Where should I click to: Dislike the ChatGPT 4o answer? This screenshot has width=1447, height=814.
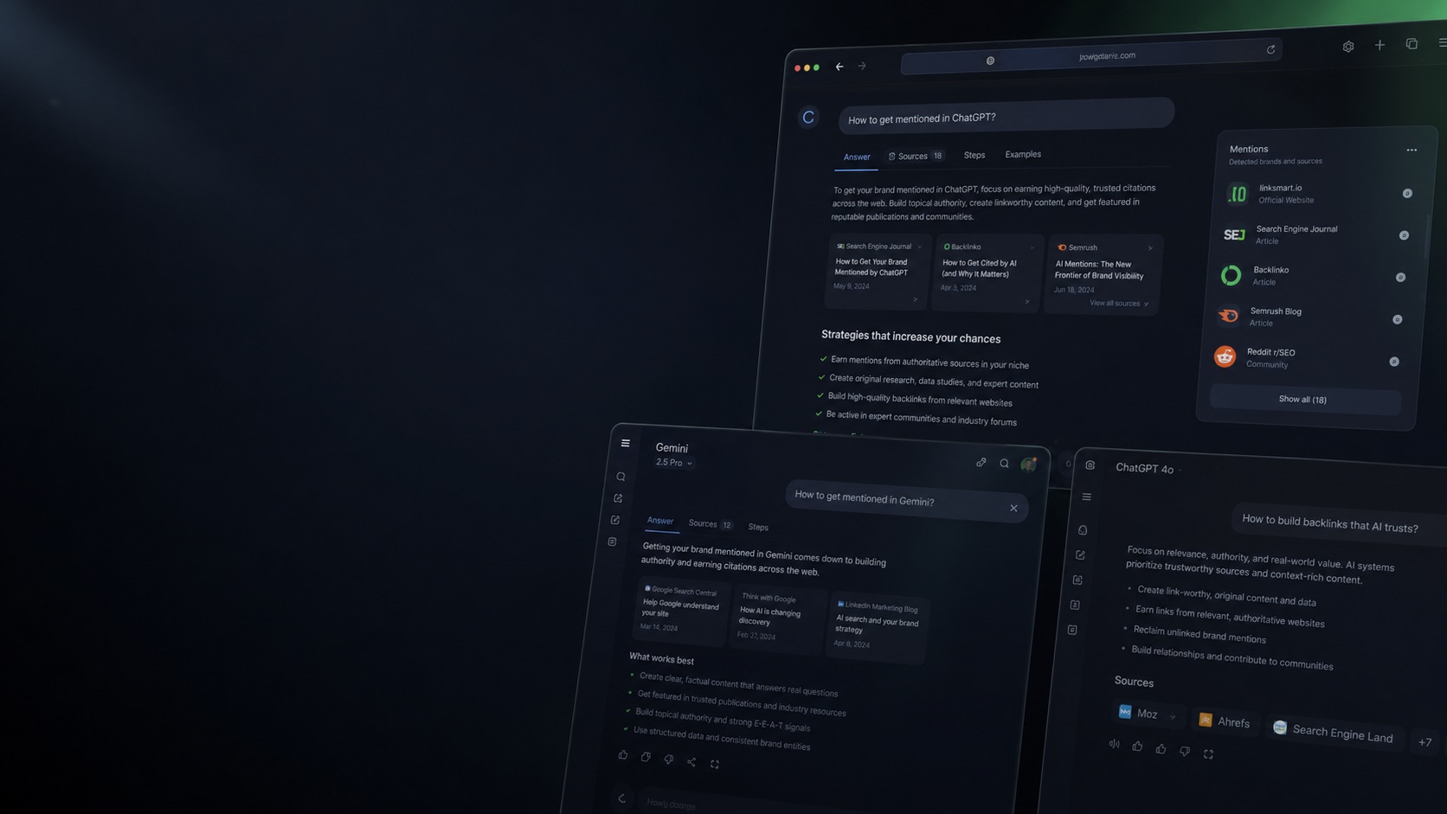[1185, 751]
